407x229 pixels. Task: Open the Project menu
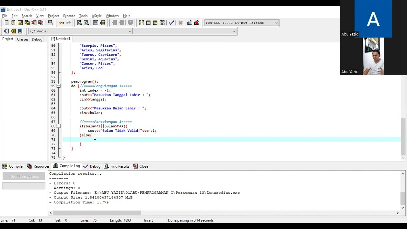point(53,16)
